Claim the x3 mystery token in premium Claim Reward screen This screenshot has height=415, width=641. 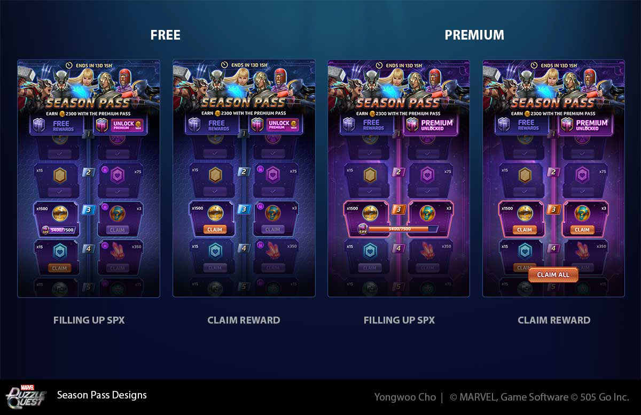(582, 229)
